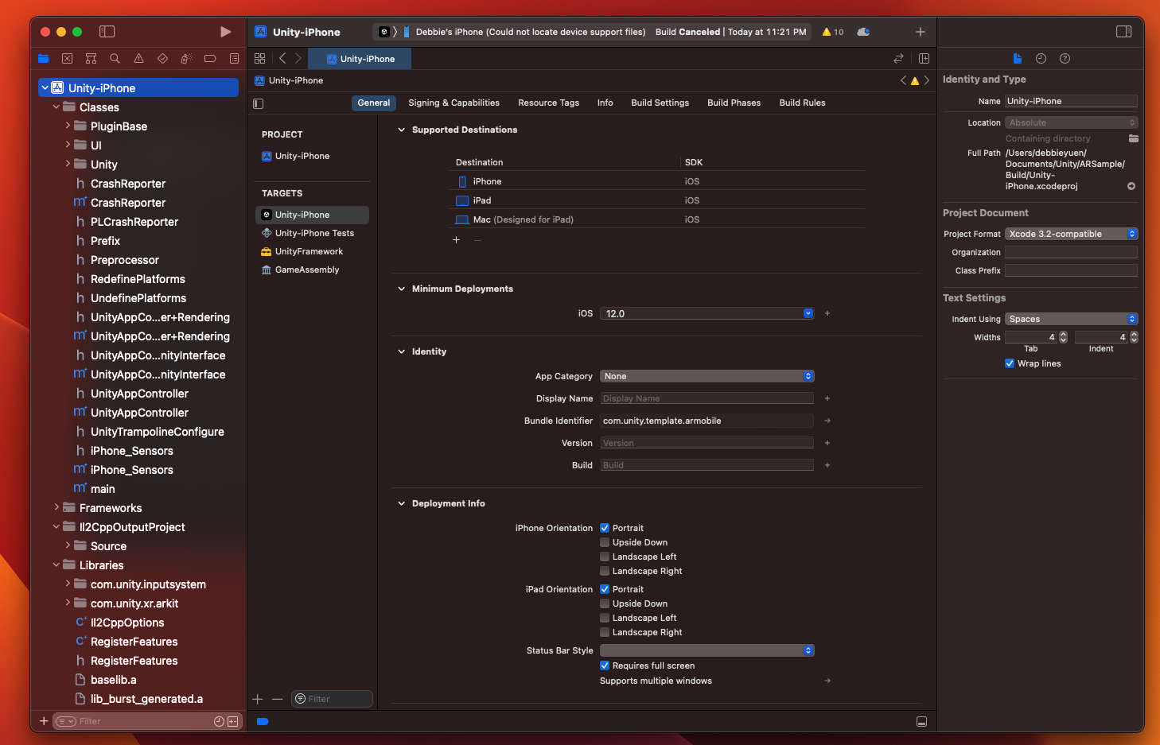The height and width of the screenshot is (745, 1160).
Task: Switch to Build Settings tab
Action: pos(660,103)
